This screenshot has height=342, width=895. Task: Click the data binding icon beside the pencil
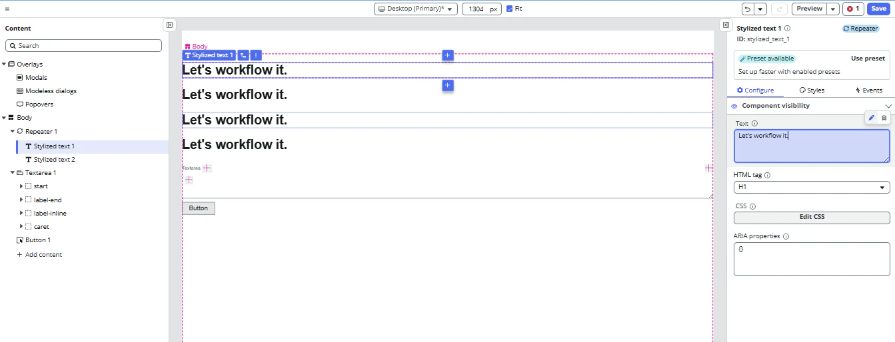pos(884,118)
